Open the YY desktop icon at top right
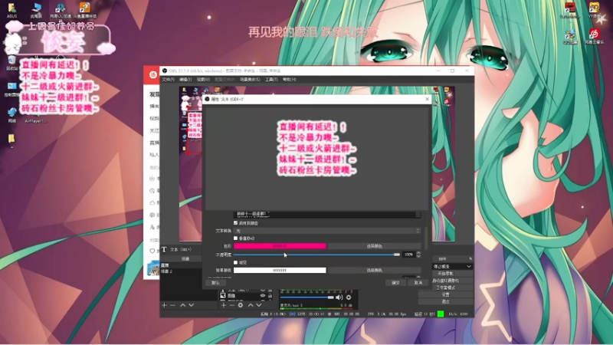 [595, 10]
